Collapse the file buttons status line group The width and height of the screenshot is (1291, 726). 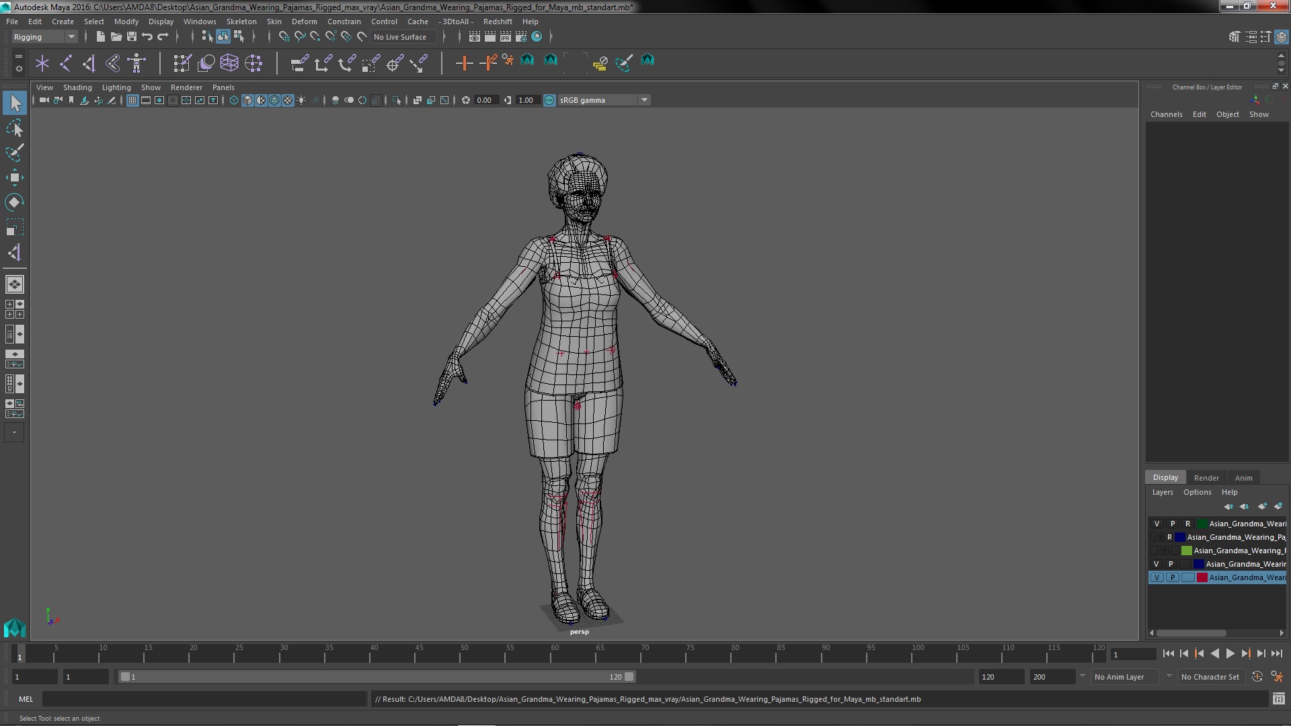86,37
